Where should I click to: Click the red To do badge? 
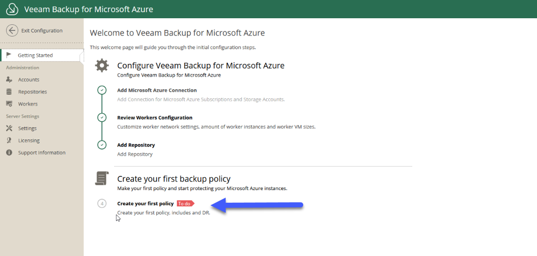pyautogui.click(x=185, y=204)
